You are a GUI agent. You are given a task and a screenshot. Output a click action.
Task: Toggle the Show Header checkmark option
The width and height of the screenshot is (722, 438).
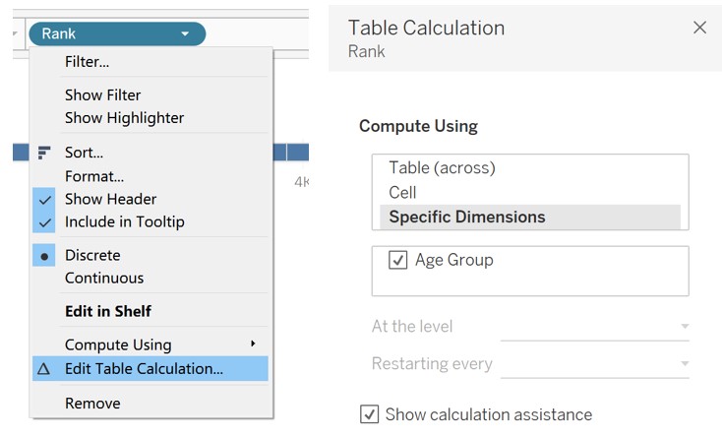[x=110, y=199]
